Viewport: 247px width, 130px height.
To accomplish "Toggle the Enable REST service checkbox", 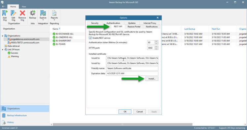I will (90, 38).
